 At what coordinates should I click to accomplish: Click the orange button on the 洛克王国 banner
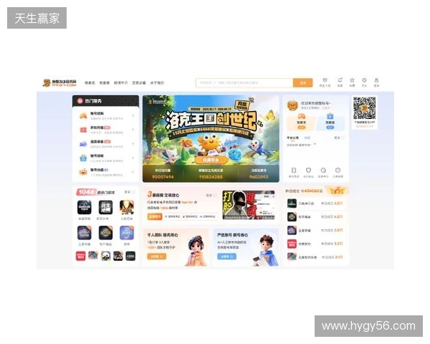pos(211,160)
